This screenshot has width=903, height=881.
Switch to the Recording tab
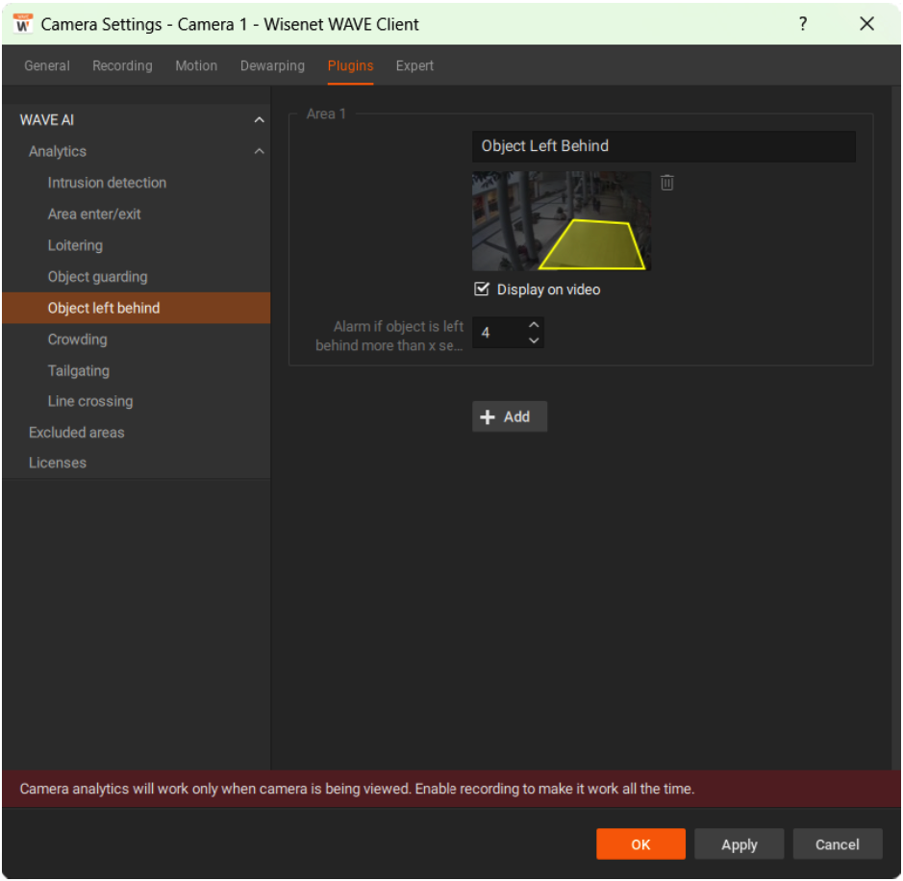click(122, 65)
